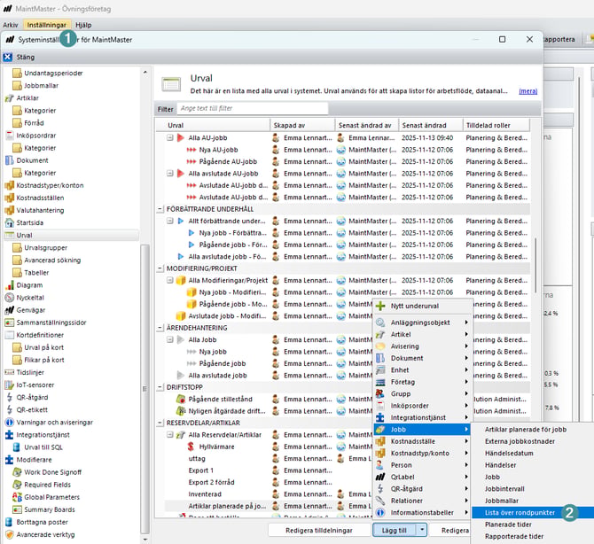Click the IoT-sensorer icon
The image size is (594, 544).
coord(9,385)
